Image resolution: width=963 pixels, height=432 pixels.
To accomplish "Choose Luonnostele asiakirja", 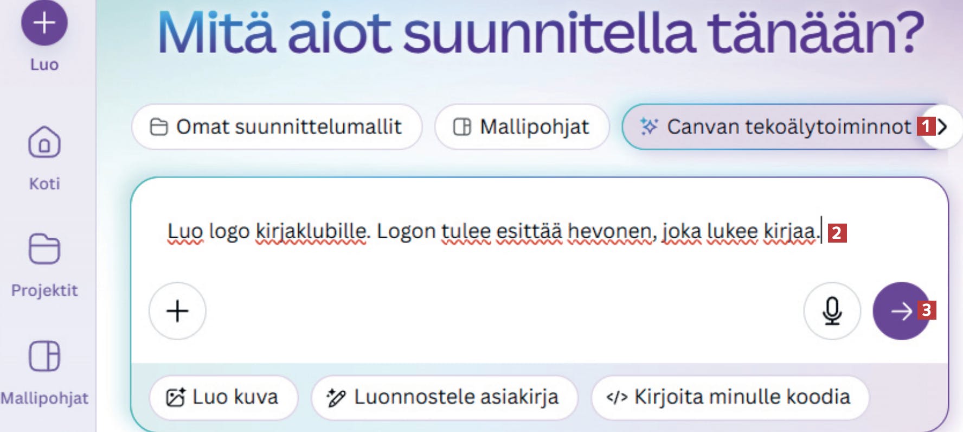I will click(445, 397).
